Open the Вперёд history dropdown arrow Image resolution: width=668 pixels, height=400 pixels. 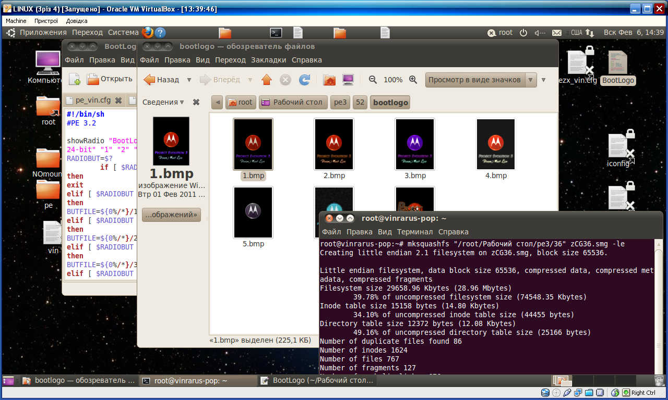click(250, 80)
